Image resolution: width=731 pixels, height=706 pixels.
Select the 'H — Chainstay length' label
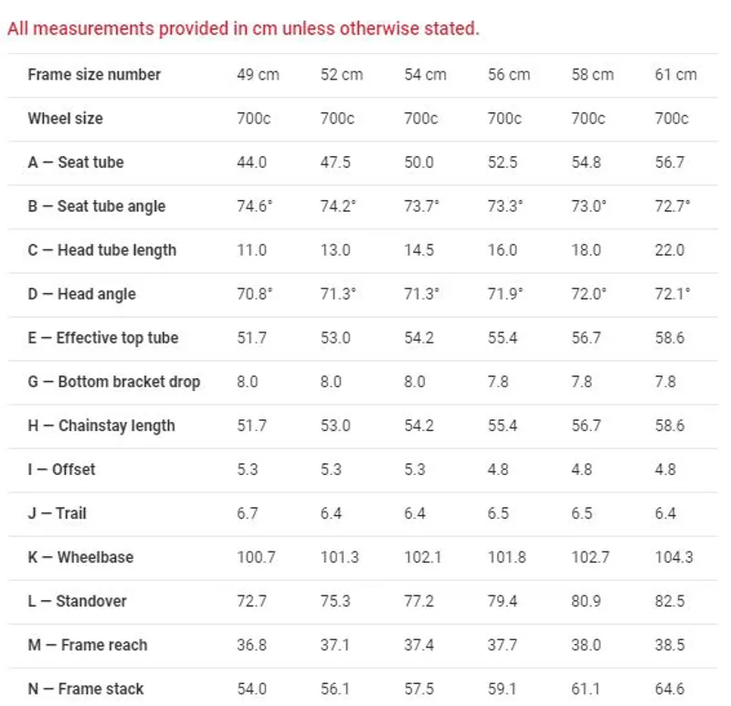click(x=101, y=426)
